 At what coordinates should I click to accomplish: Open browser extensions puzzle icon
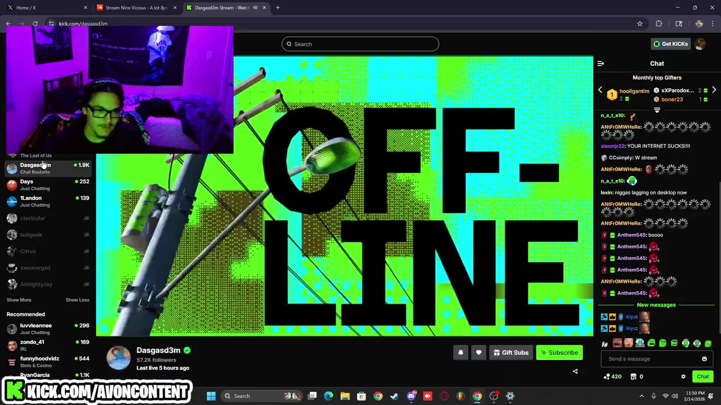658,24
